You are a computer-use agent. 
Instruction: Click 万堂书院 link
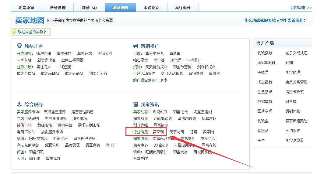click(140, 159)
